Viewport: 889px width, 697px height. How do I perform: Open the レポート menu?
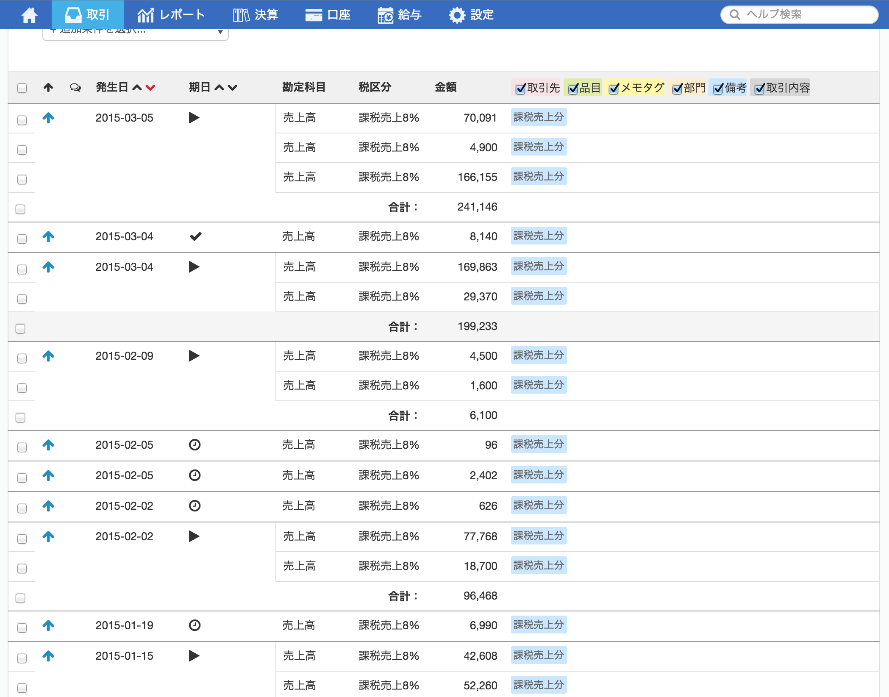point(171,15)
